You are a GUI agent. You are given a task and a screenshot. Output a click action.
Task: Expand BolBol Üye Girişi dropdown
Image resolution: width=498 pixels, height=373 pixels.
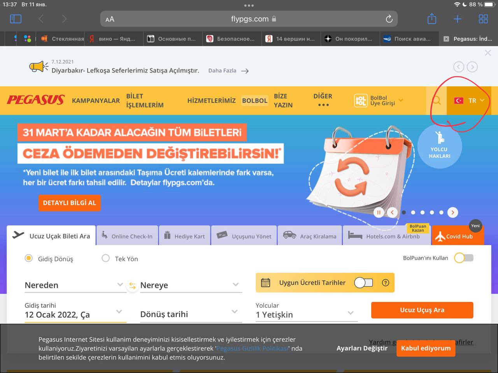379,101
